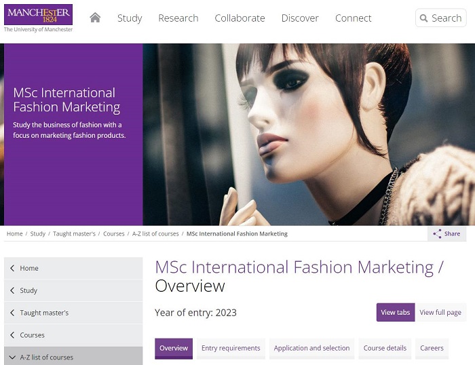Follow the Taught master's breadcrumb link
This screenshot has height=365, width=475.
click(x=74, y=233)
